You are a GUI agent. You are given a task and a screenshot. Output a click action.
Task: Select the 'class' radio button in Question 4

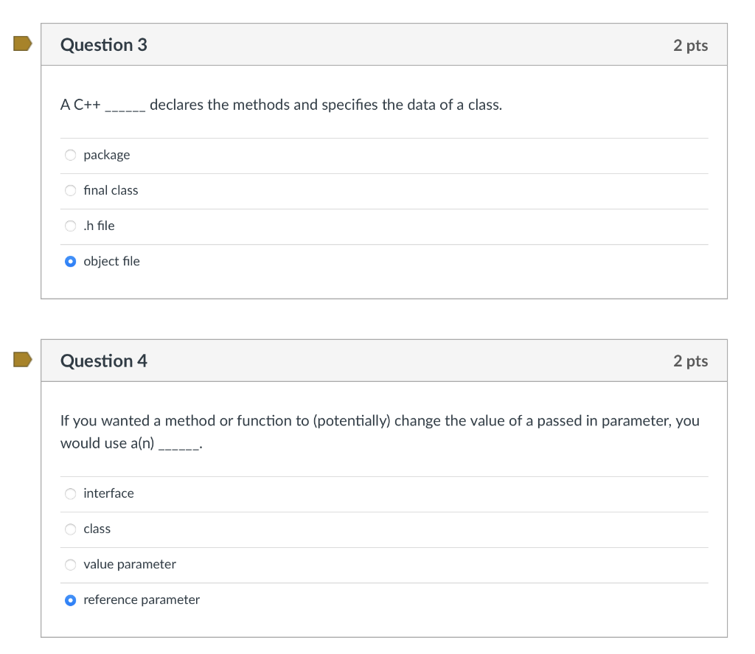pyautogui.click(x=70, y=529)
